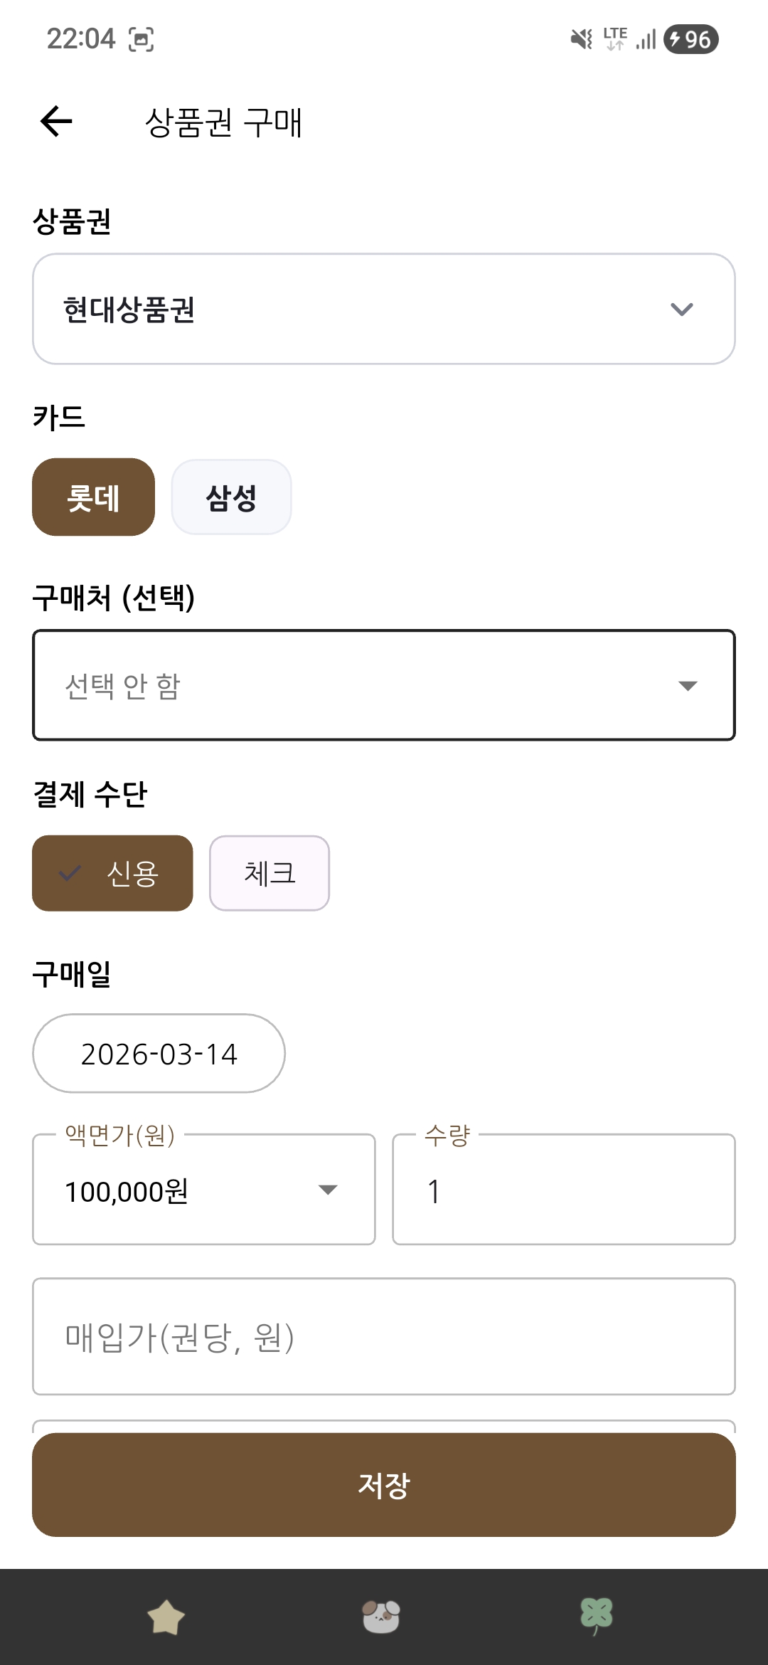Expand the 구매처 dropdown showing 선택 안 함
The image size is (768, 1665).
[x=384, y=685]
